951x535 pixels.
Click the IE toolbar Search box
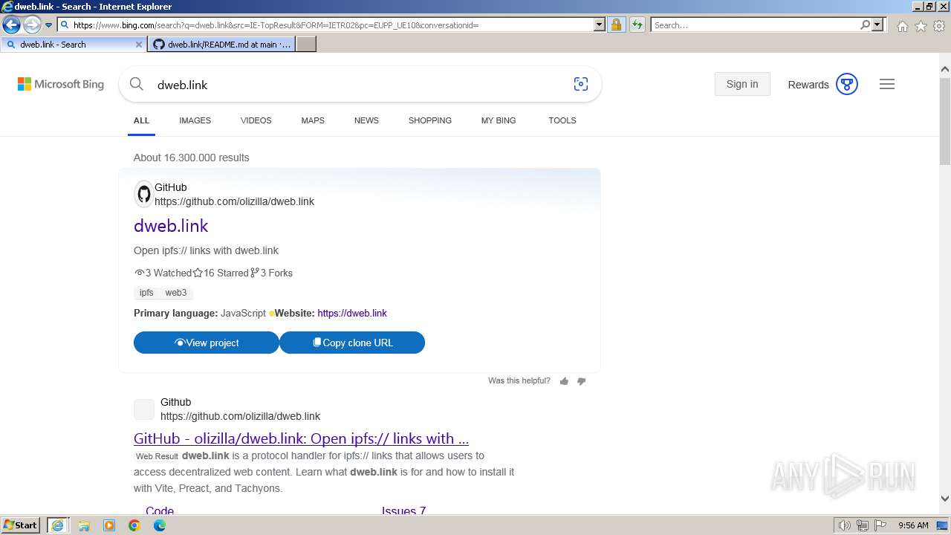click(x=755, y=25)
